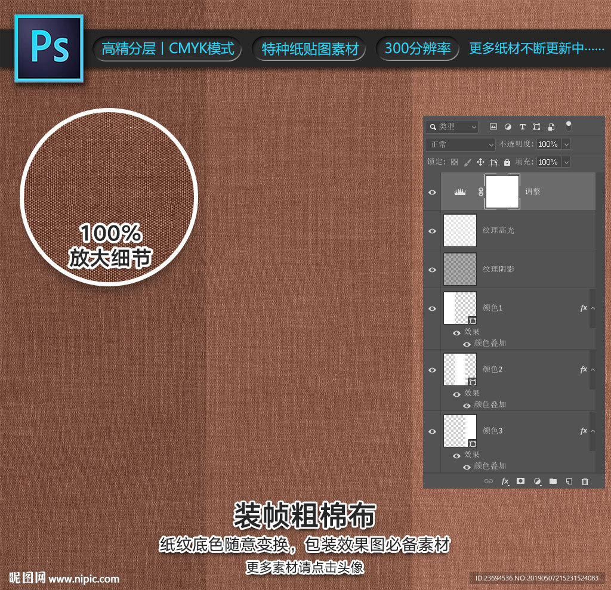Viewport: 611px width, 590px height.
Task: Click the 高精分层 | CMYK模式 pill label
Action: coord(168,49)
